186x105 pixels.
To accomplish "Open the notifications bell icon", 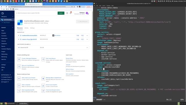I will 71,13.
